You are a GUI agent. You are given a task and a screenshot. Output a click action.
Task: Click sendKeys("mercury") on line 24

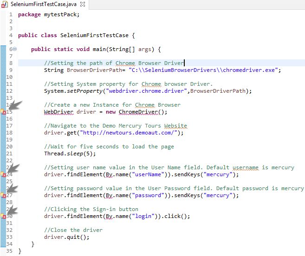click(205, 174)
